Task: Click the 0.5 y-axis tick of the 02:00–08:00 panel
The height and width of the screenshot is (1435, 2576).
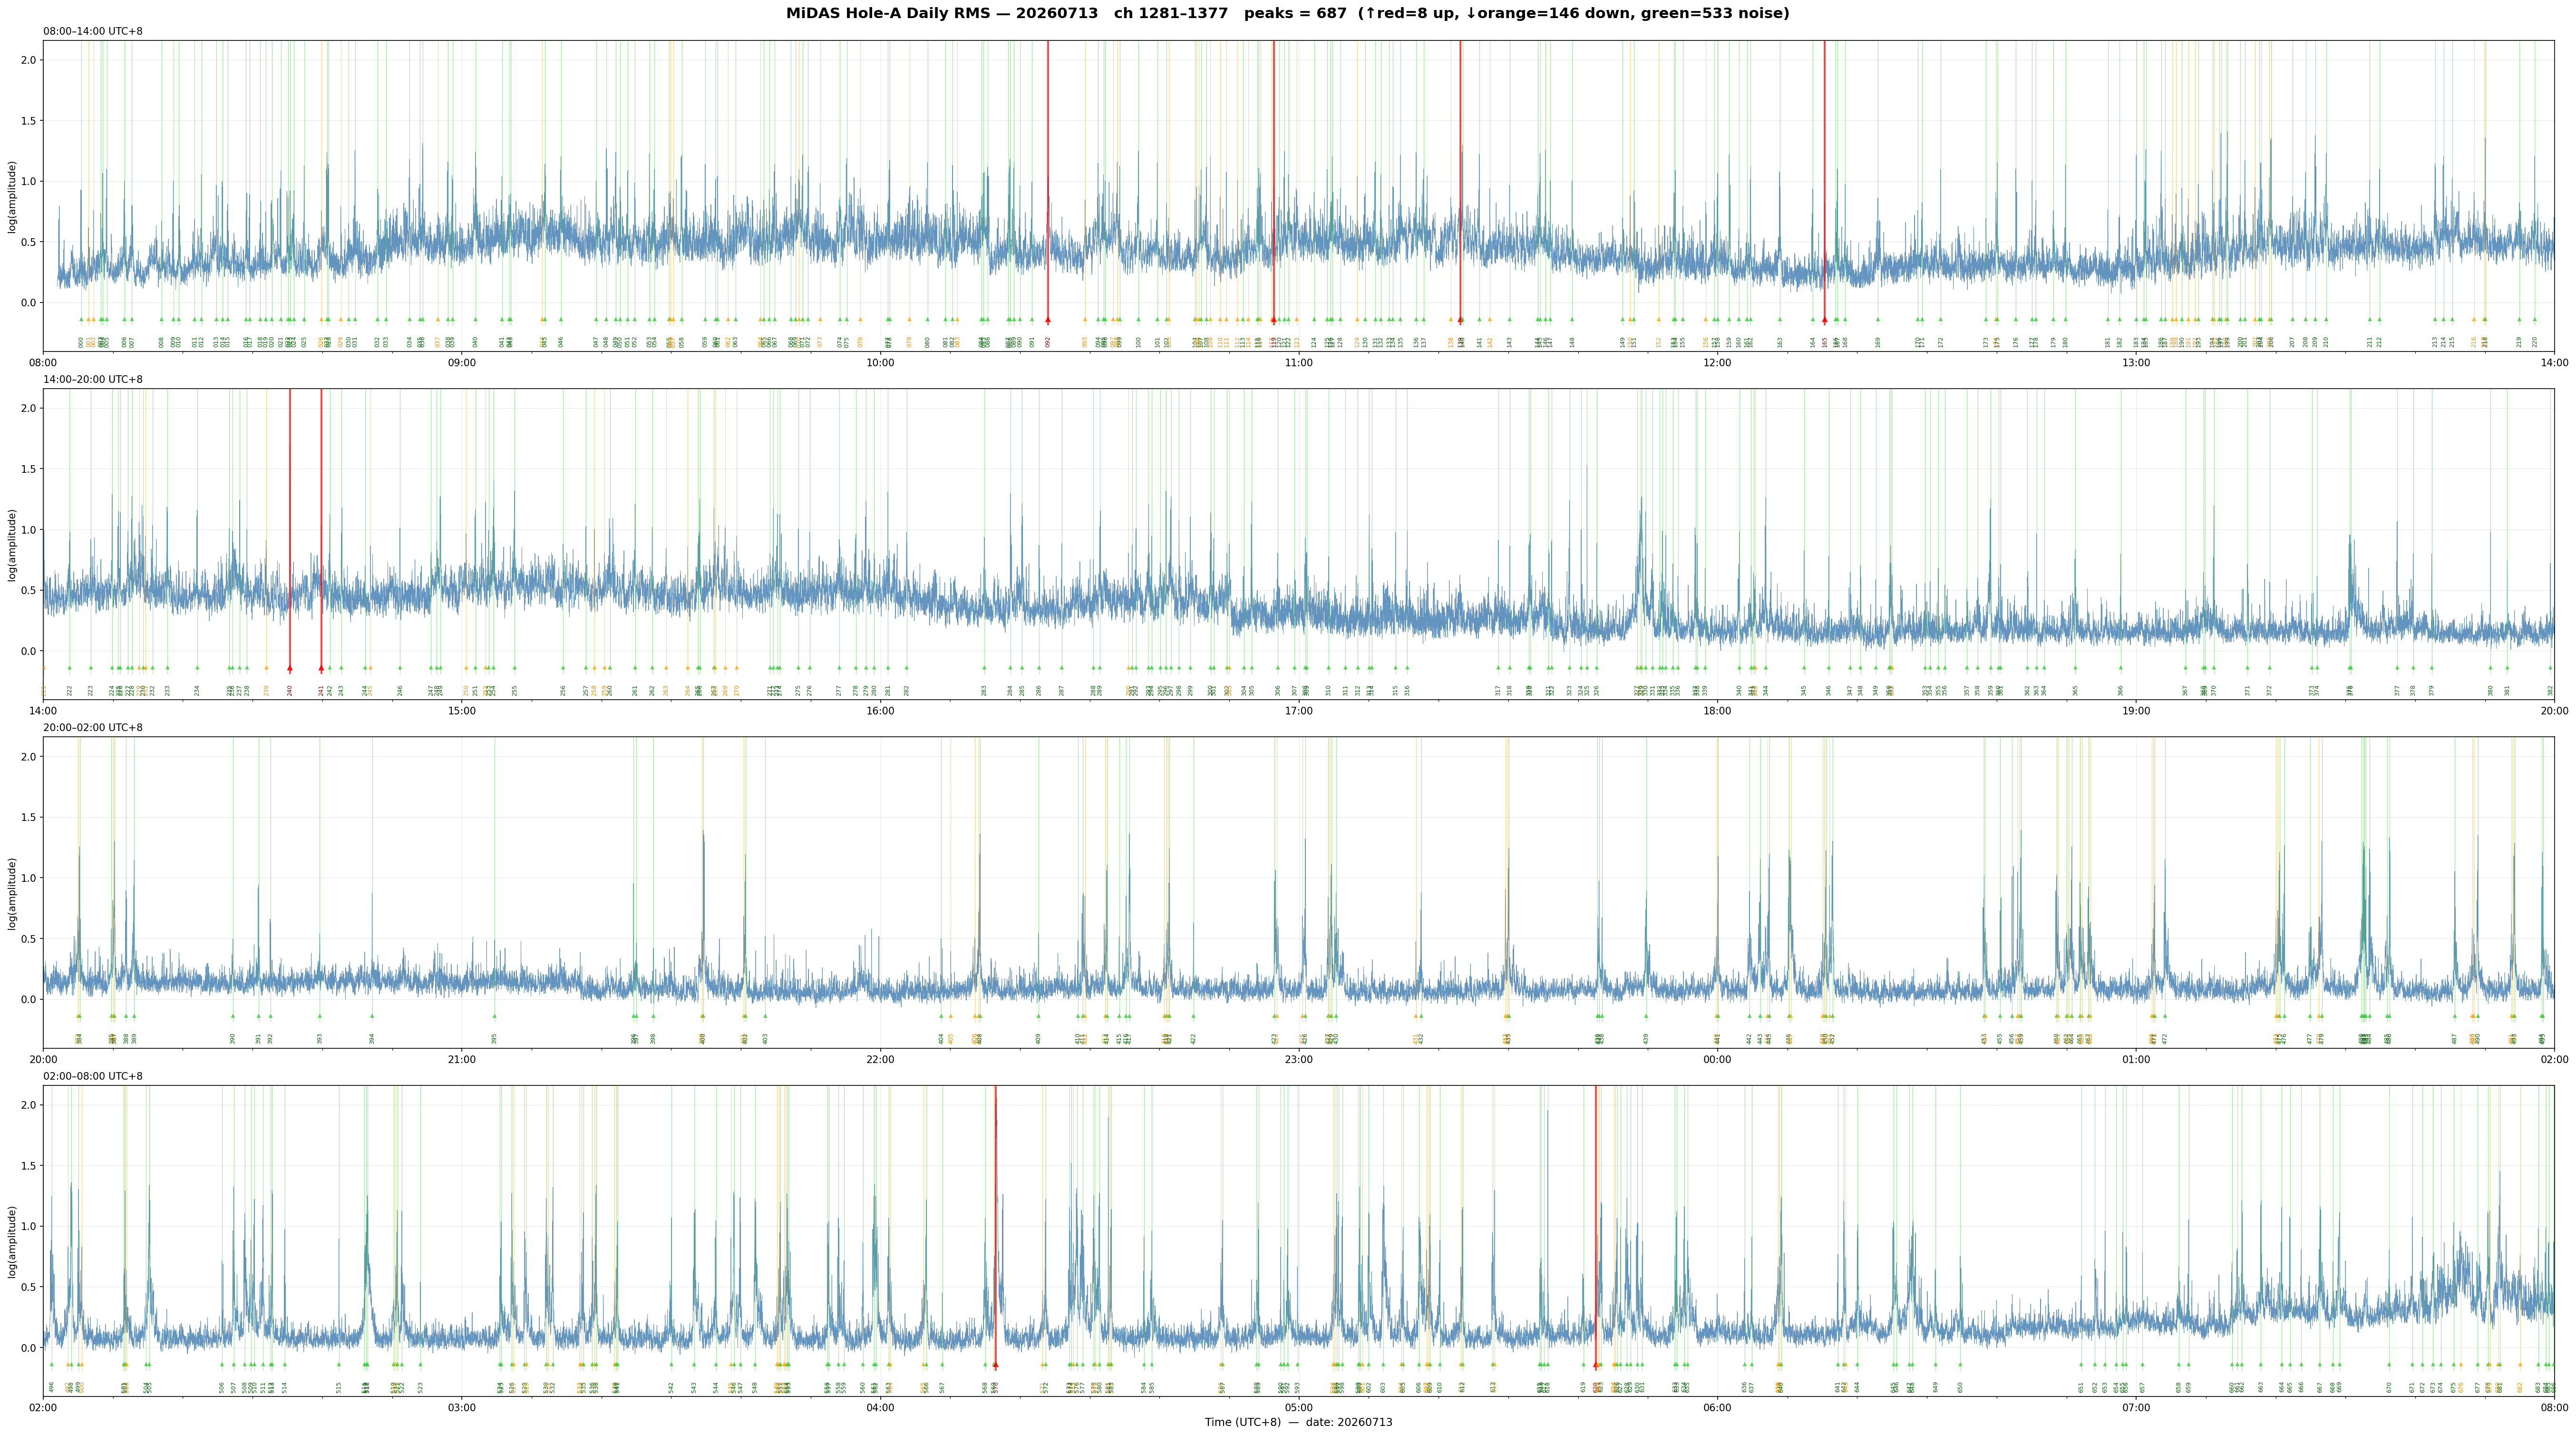Action: pyautogui.click(x=28, y=1287)
